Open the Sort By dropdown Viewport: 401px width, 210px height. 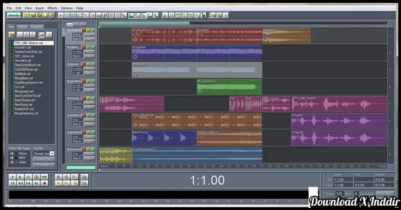pos(52,154)
